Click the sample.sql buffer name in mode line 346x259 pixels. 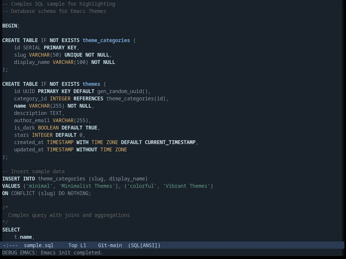(39, 245)
